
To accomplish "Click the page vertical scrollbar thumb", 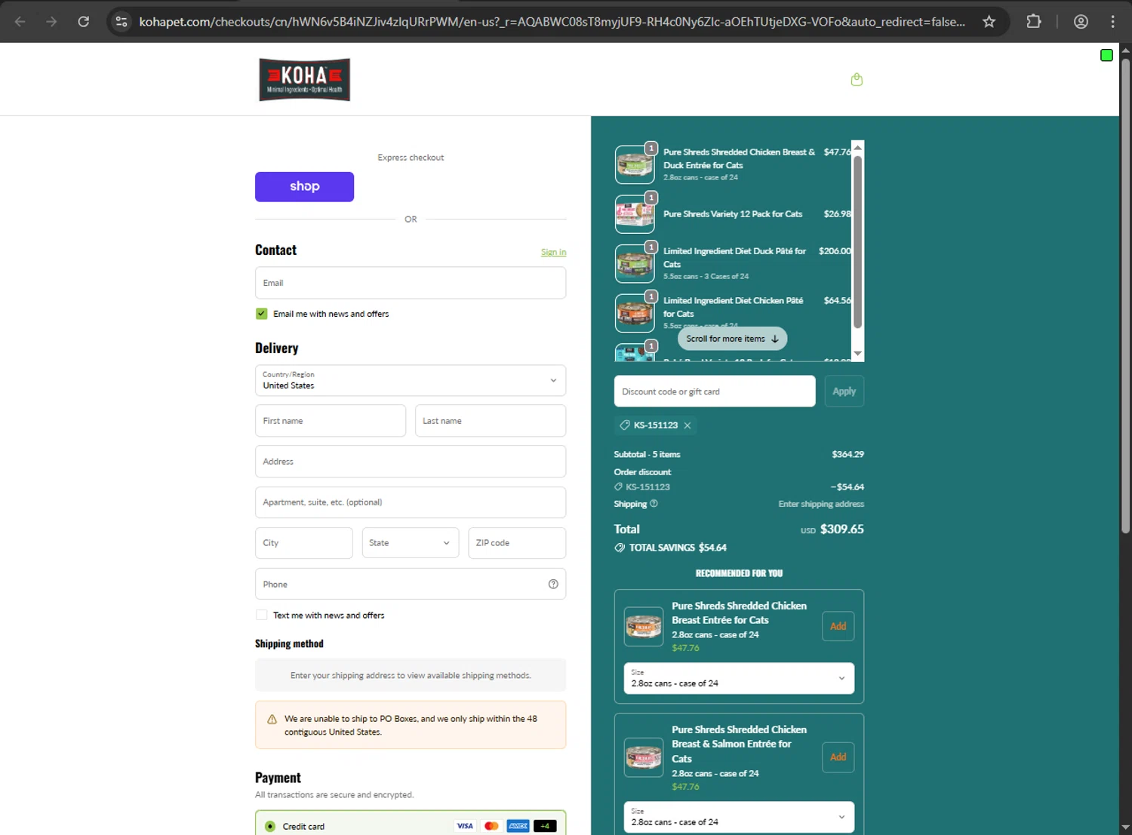I will 1125,296.
